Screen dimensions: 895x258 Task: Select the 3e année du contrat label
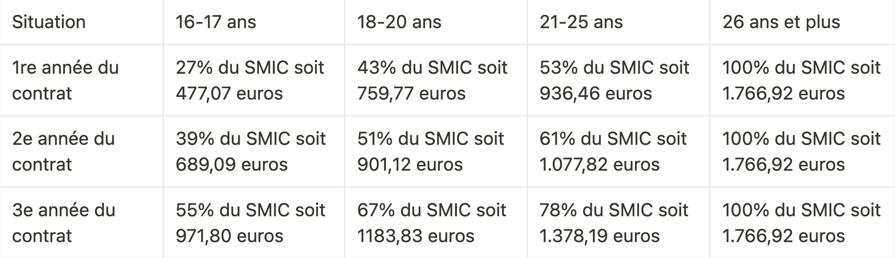click(x=63, y=223)
